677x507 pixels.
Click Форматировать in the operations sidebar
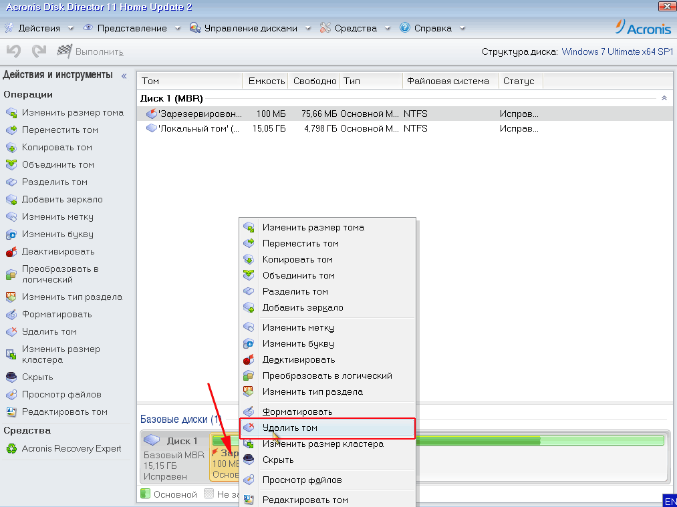coord(57,315)
